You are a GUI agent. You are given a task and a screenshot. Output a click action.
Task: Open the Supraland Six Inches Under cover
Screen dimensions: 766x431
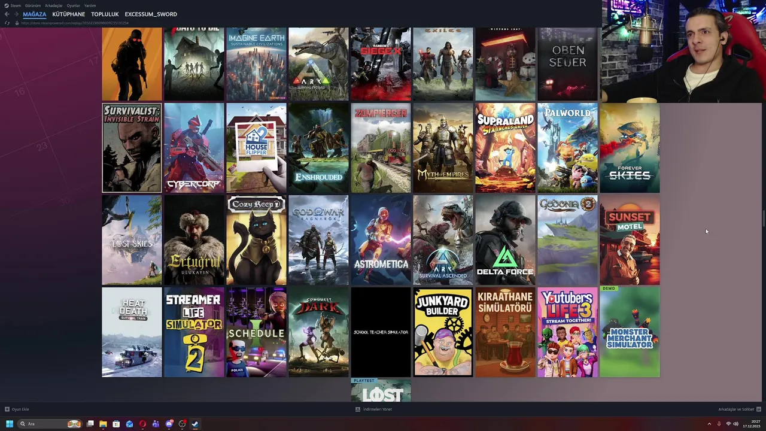[x=505, y=148]
